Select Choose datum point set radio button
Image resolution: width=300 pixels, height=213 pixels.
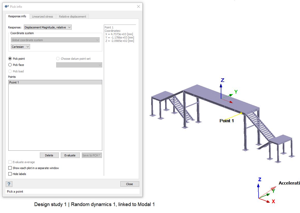click(58, 59)
